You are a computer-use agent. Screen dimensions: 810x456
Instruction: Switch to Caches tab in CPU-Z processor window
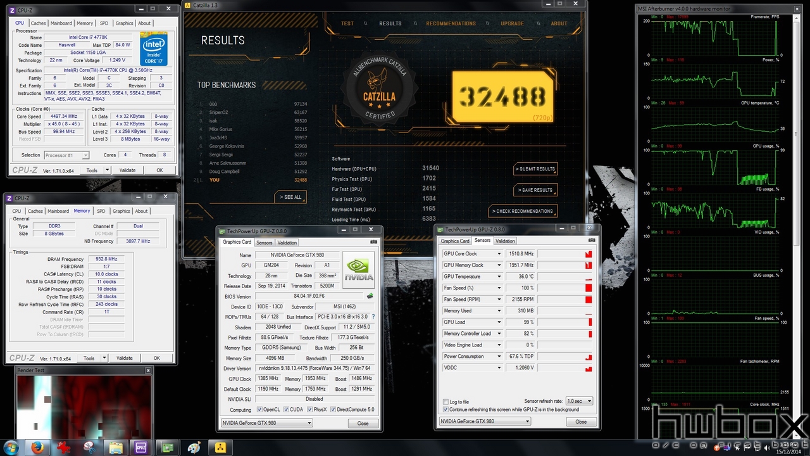[39, 23]
